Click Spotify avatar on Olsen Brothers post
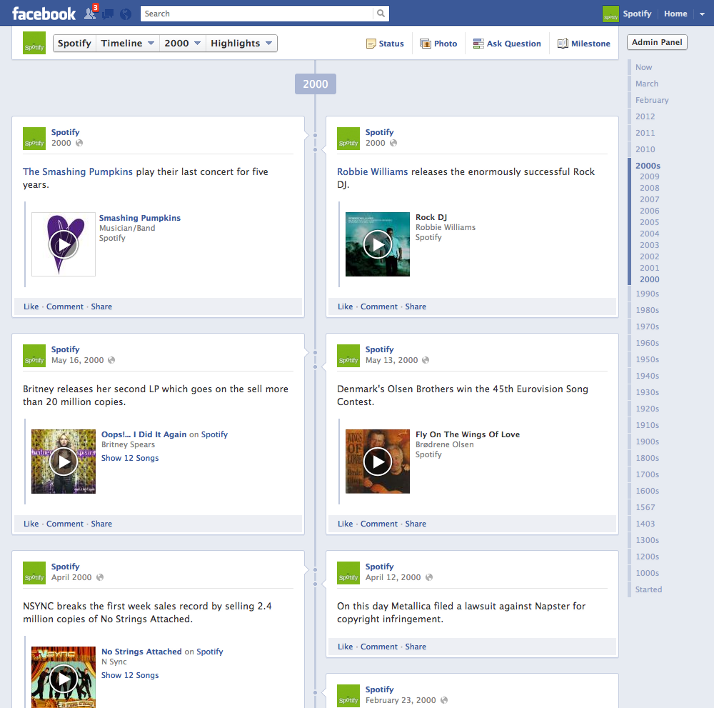The width and height of the screenshot is (714, 708). point(348,356)
